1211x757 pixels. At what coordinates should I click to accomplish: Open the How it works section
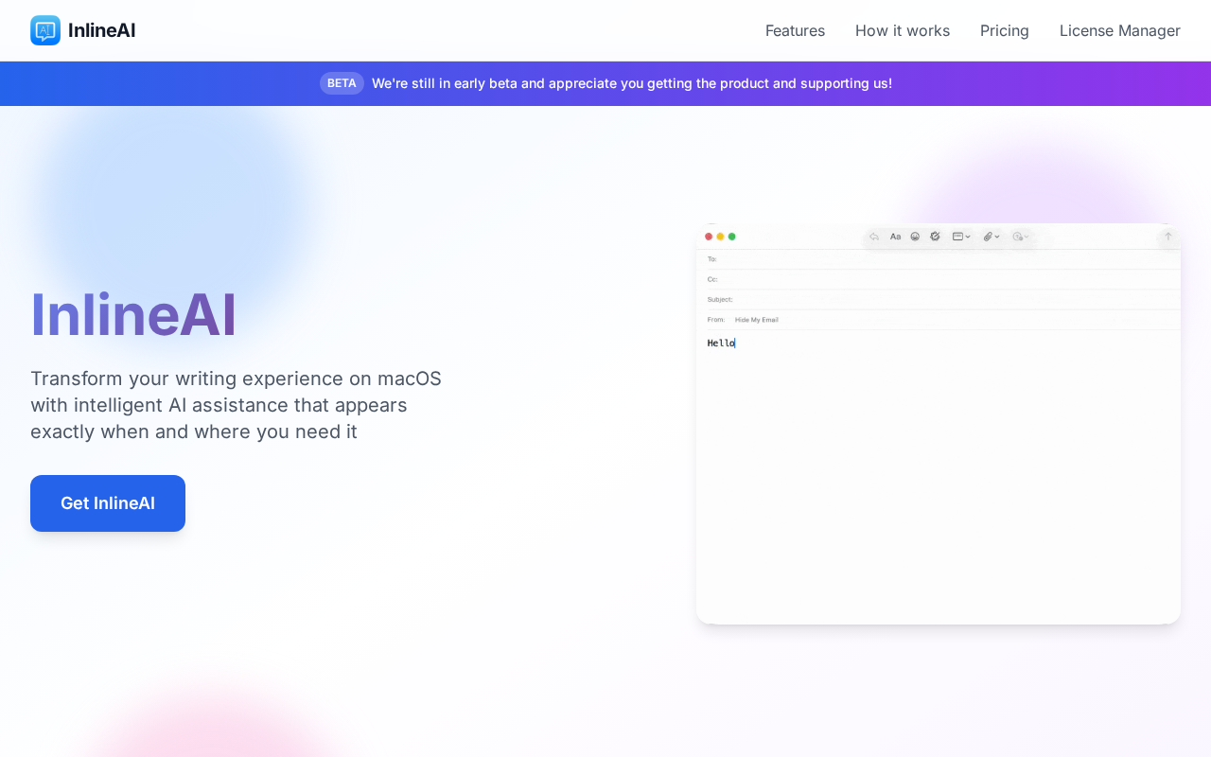click(903, 30)
